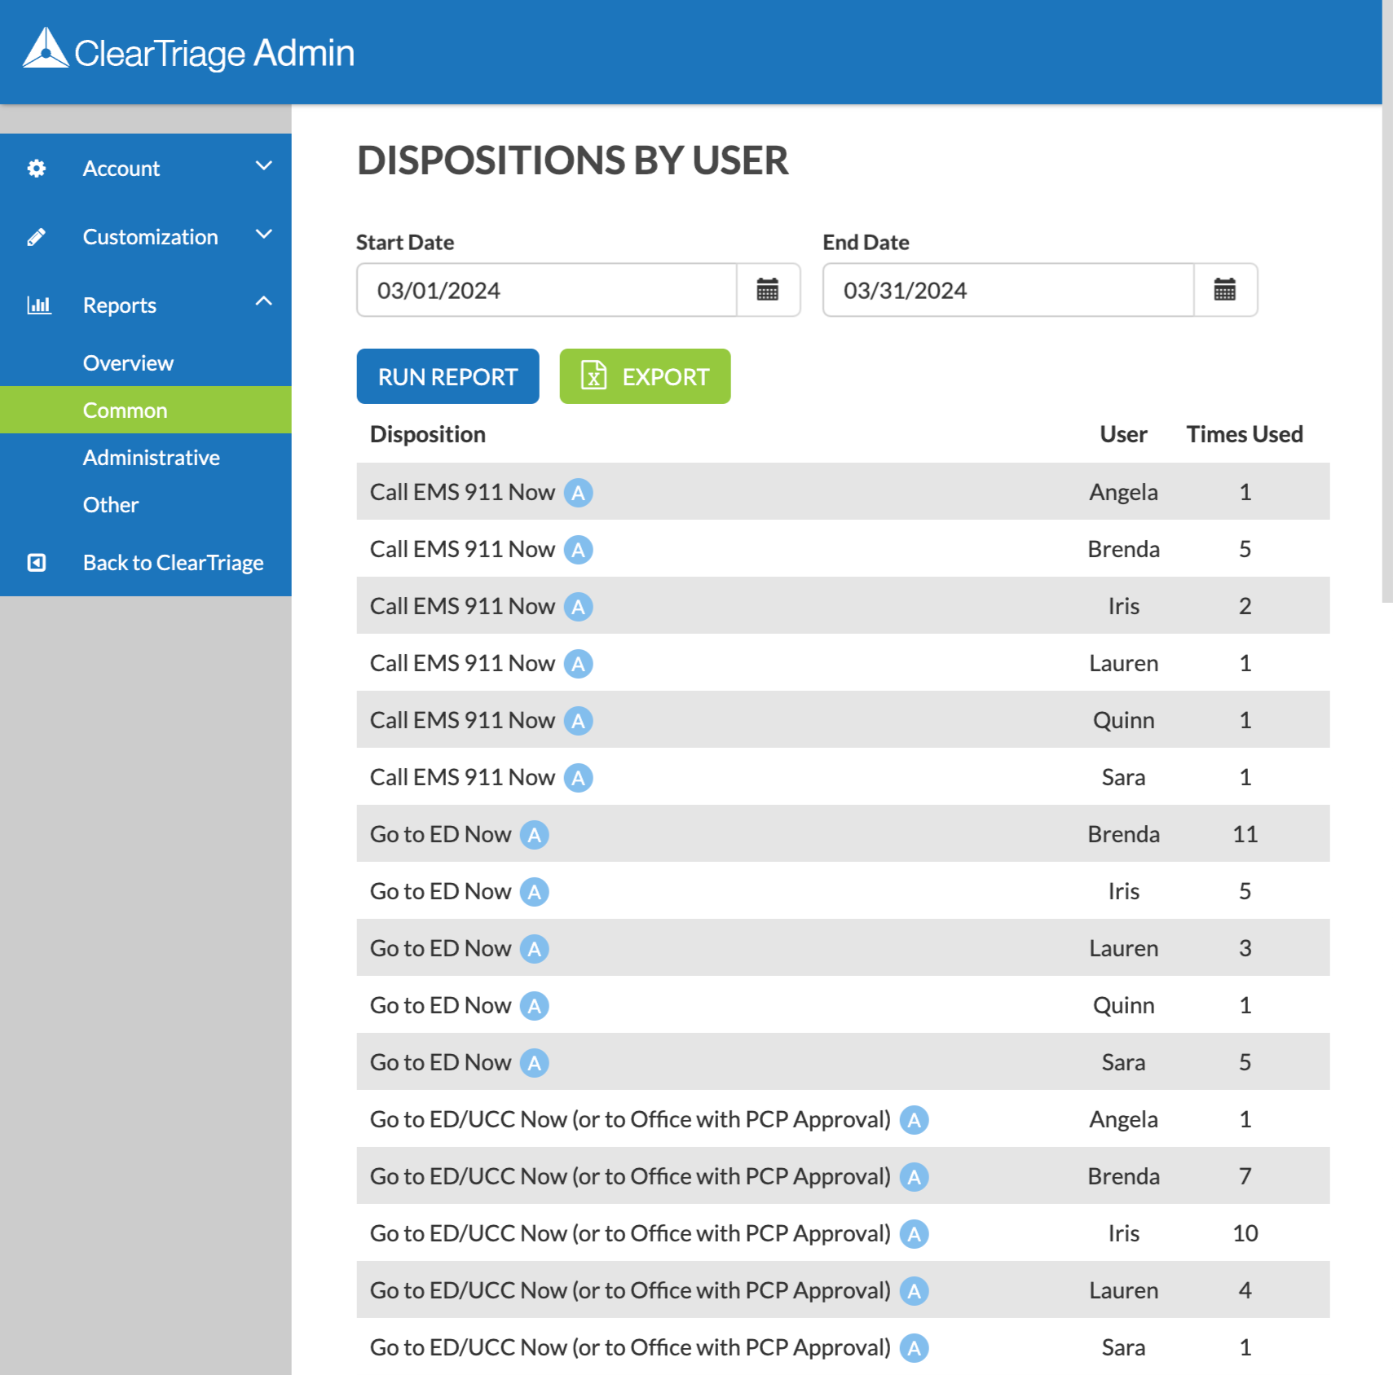Open the Account sidebar section

(x=146, y=169)
